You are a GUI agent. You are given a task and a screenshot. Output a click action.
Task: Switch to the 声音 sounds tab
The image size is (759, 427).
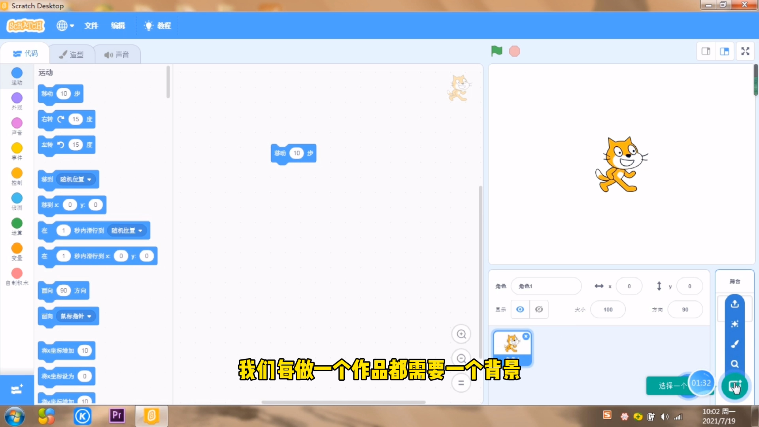pos(117,55)
